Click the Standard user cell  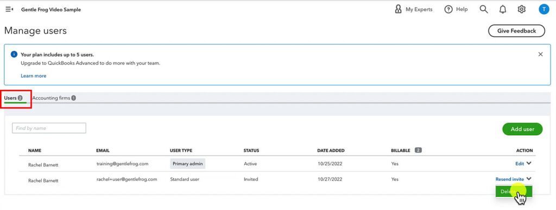185,179
